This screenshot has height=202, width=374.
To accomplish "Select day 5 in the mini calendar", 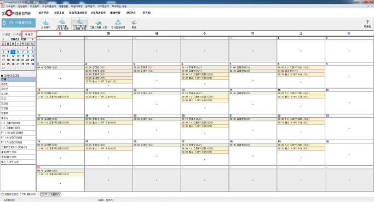I will click(13, 52).
